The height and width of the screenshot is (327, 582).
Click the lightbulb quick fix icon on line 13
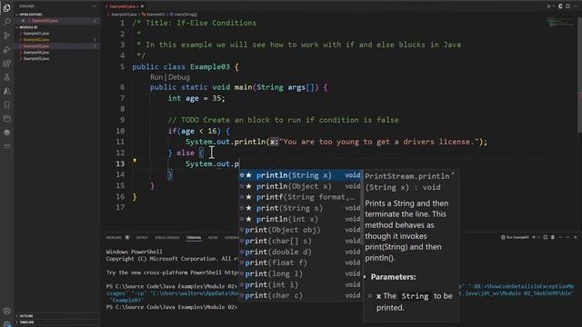pyautogui.click(x=135, y=161)
